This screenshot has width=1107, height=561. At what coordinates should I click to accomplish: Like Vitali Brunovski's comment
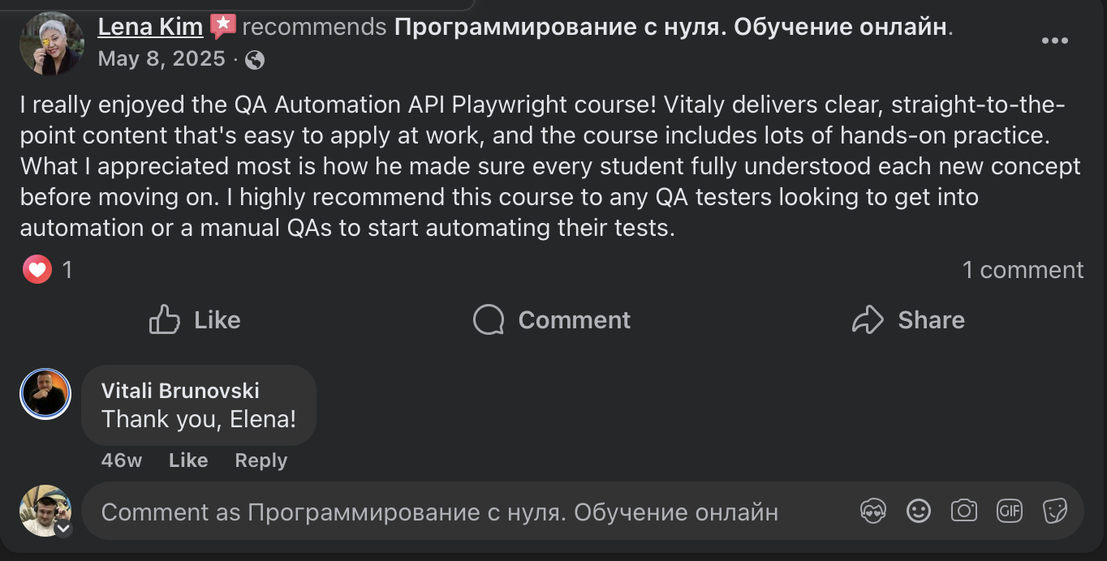[x=188, y=460]
